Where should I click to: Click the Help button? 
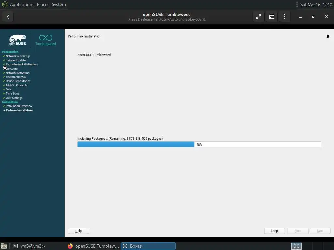[78, 231]
